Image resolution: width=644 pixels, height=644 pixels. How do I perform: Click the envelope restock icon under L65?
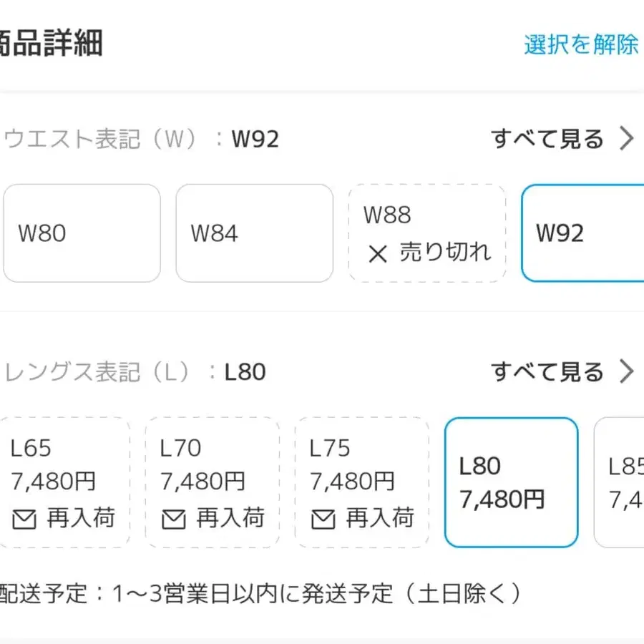pyautogui.click(x=24, y=519)
